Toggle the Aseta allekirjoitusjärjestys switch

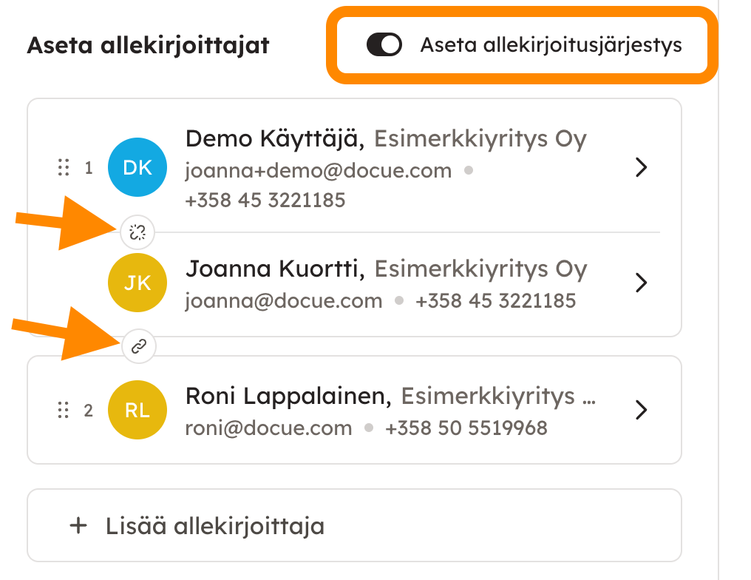coord(384,45)
